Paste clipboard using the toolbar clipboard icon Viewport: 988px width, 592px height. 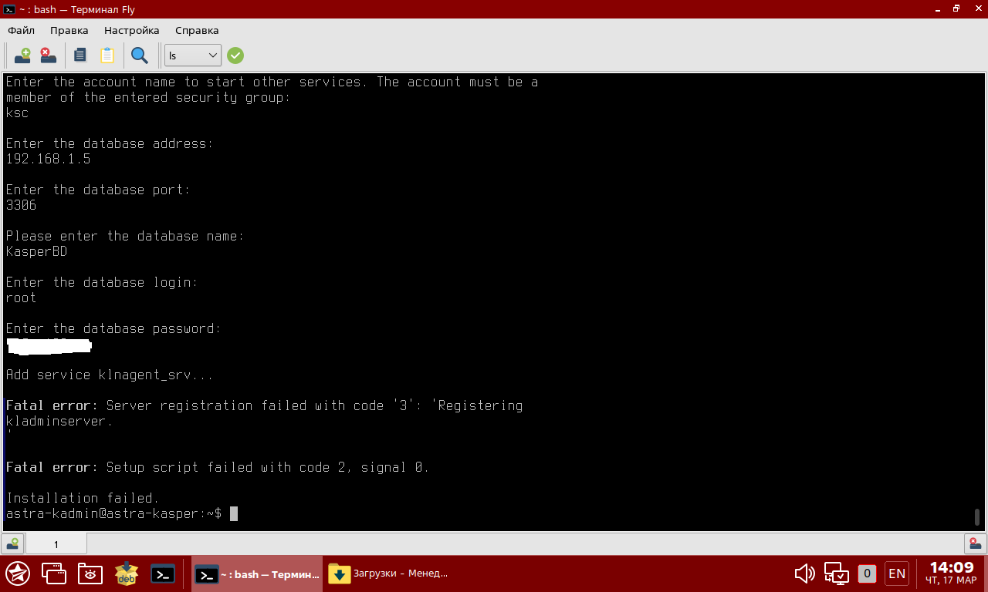click(x=107, y=55)
